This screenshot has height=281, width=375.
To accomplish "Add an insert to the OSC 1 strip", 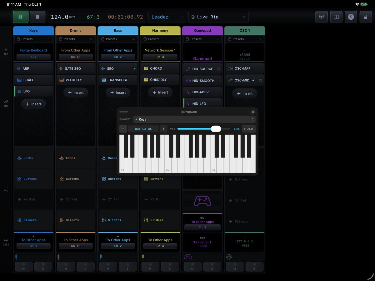I will coord(245,93).
